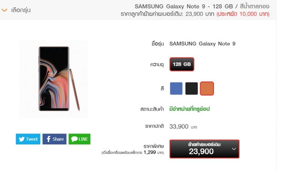This screenshot has width=282, height=170.
Task: Choose the copper orange color swatch
Action: 207,88
